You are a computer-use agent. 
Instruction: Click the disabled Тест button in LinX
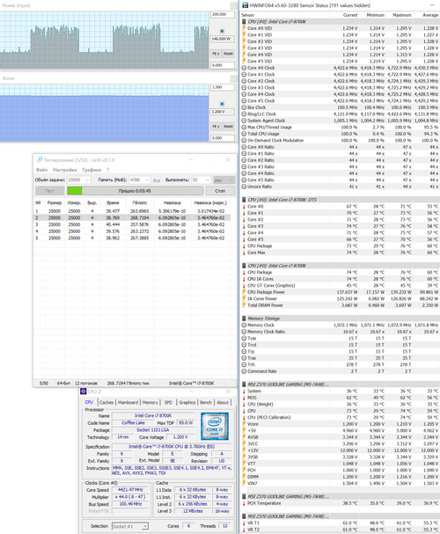[50, 191]
